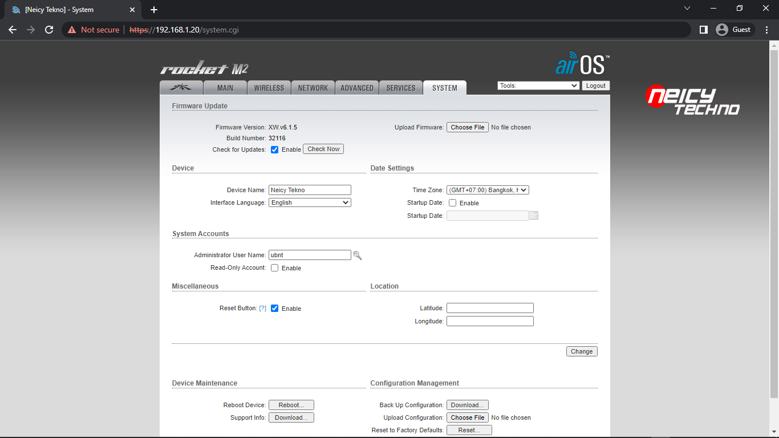Click the Device Name input field

tap(310, 190)
